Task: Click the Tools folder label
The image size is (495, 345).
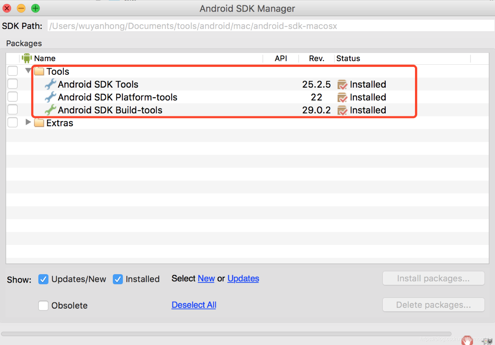Action: (58, 71)
